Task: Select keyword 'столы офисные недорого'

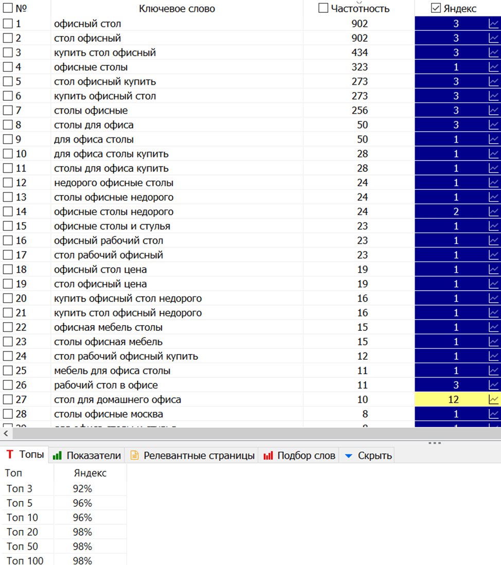Action: pyautogui.click(x=114, y=197)
